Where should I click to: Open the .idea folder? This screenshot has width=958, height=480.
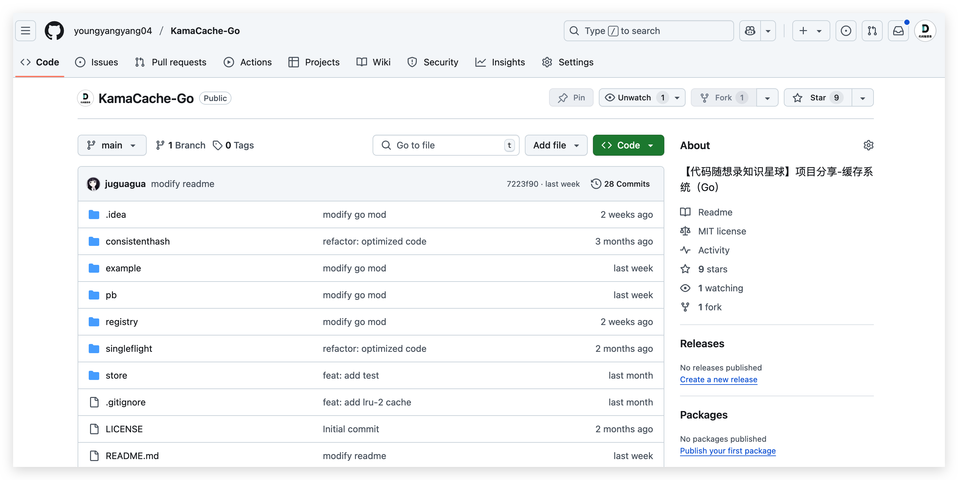(116, 214)
